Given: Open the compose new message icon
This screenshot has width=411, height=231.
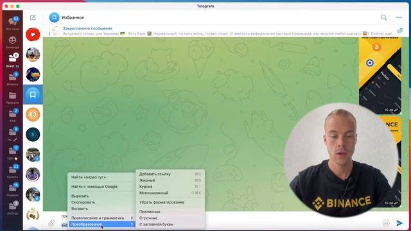Looking at the screenshot, I should click(x=33, y=17).
